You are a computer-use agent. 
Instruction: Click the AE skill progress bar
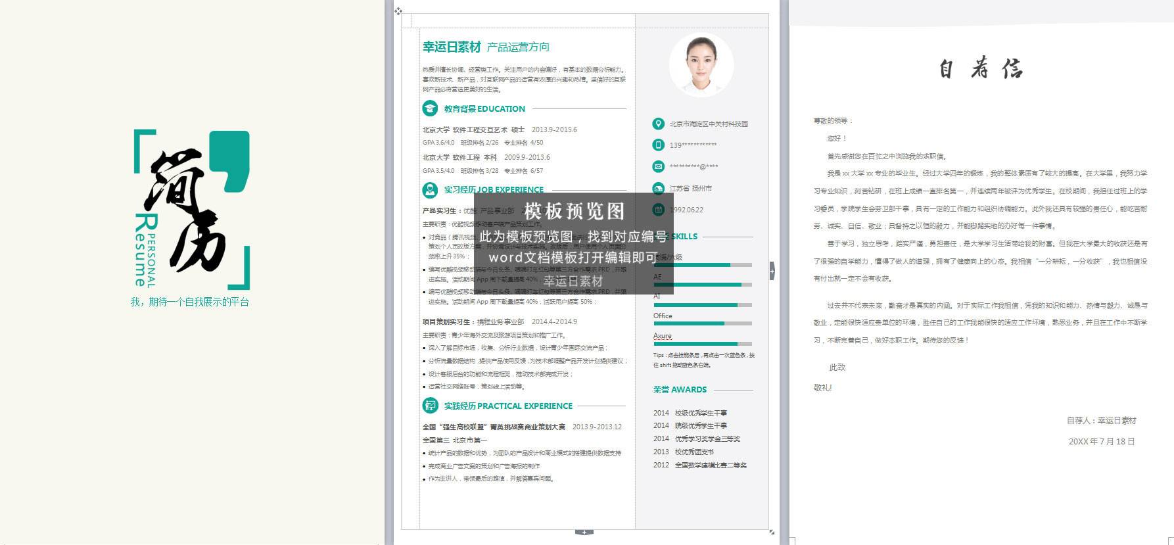click(703, 285)
